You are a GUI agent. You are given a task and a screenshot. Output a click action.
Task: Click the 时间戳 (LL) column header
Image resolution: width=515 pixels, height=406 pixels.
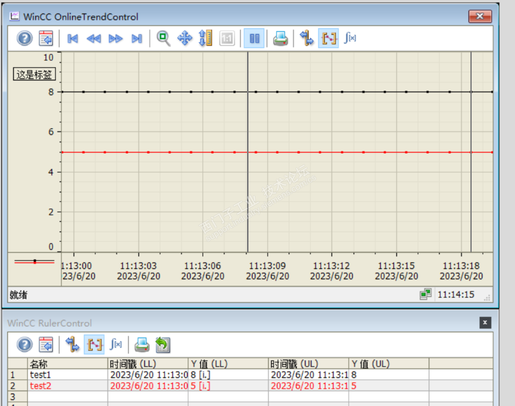[x=148, y=364]
